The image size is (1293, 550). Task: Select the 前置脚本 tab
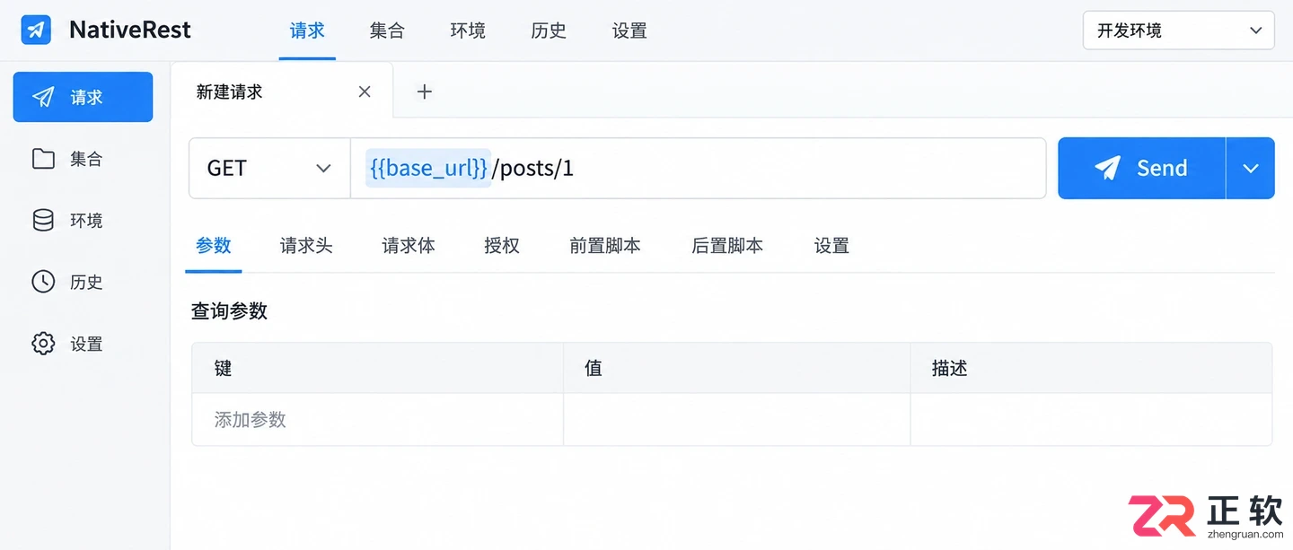point(605,246)
